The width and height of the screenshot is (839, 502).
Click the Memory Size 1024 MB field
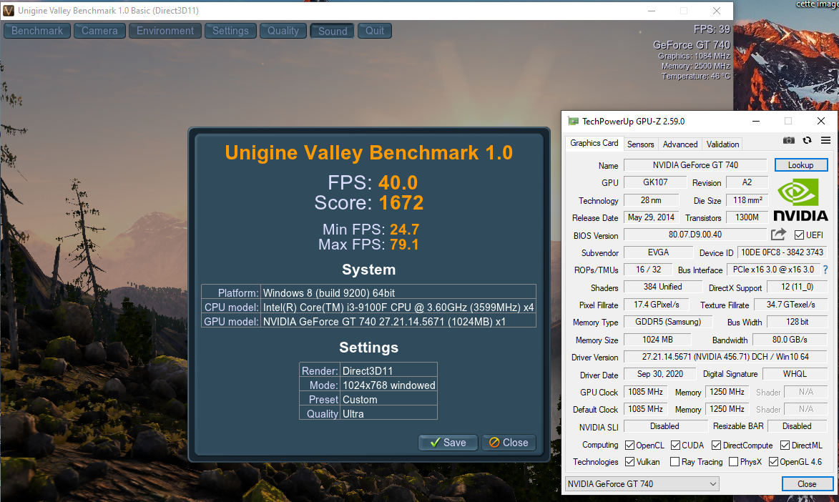pos(657,340)
